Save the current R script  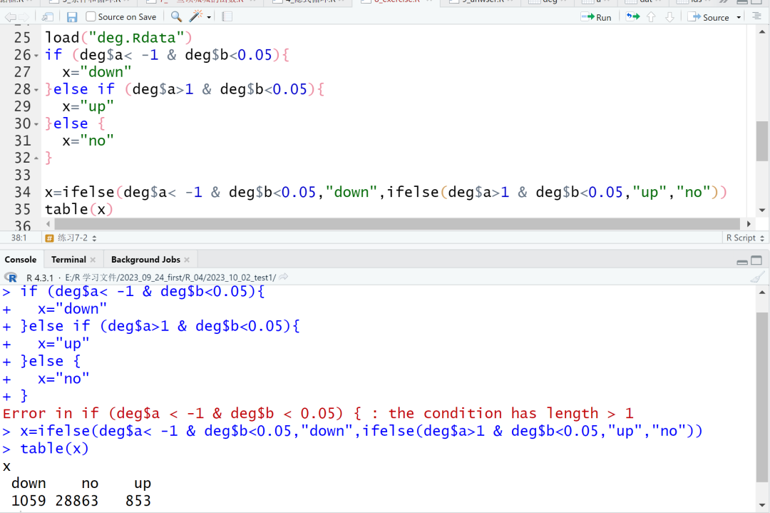[72, 17]
